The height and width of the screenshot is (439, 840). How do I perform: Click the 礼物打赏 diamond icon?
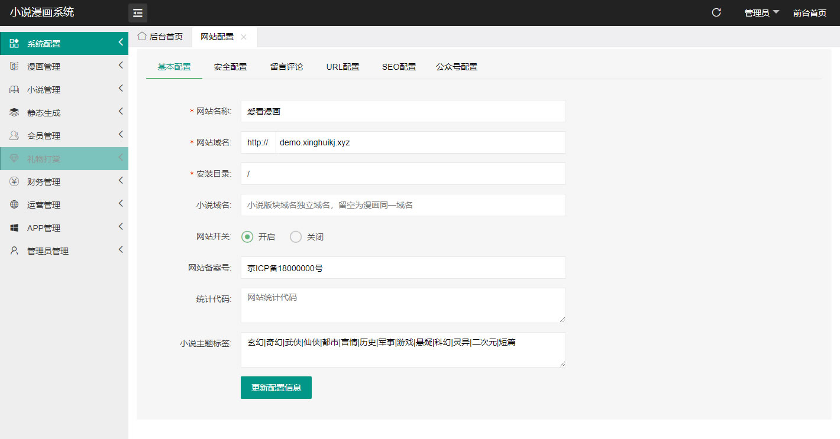(14, 158)
